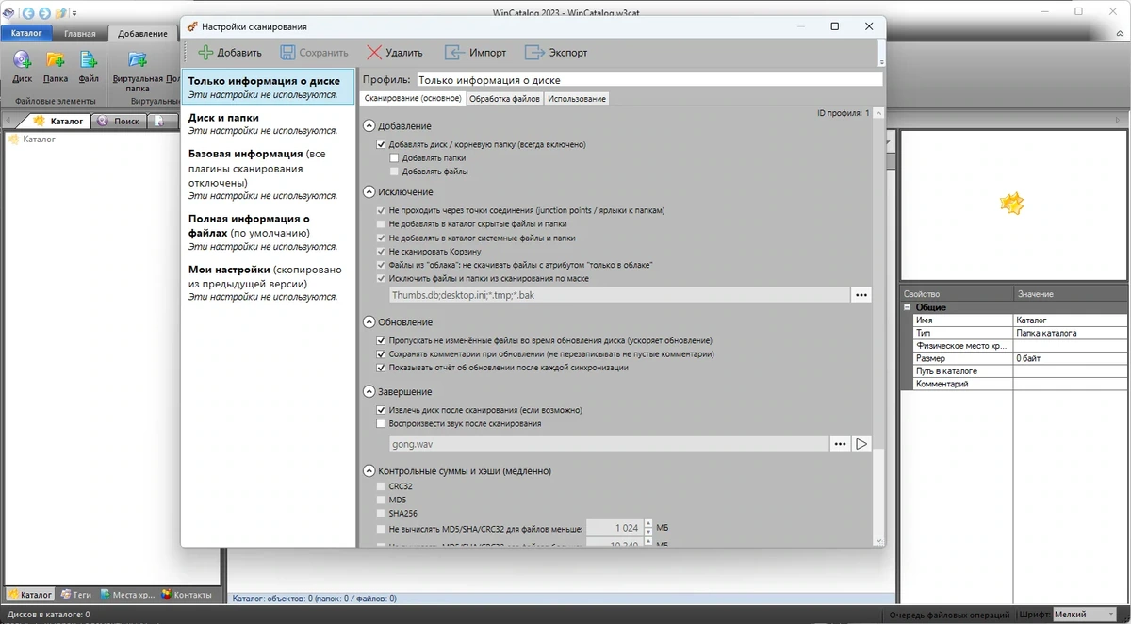1131x624 pixels.
Task: Switch to Контакты bottom panel tab
Action: 187,595
